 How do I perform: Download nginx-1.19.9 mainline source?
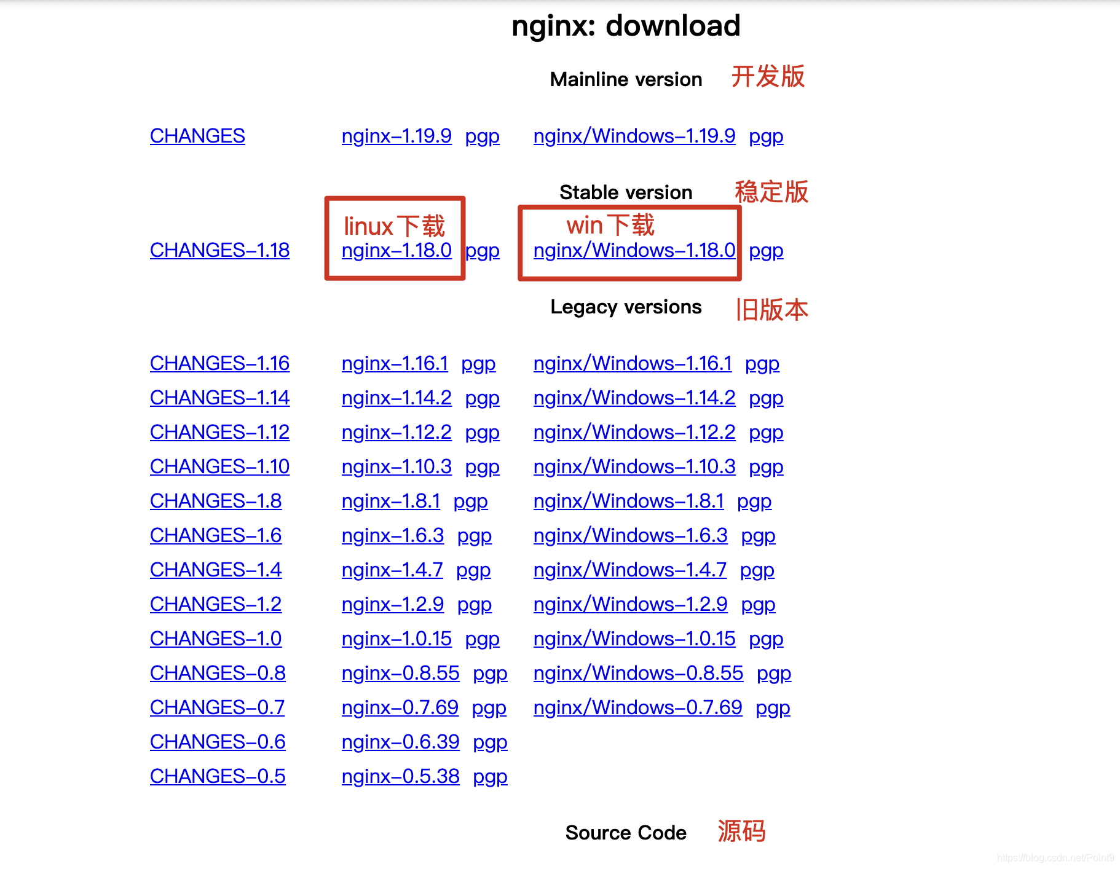(396, 136)
